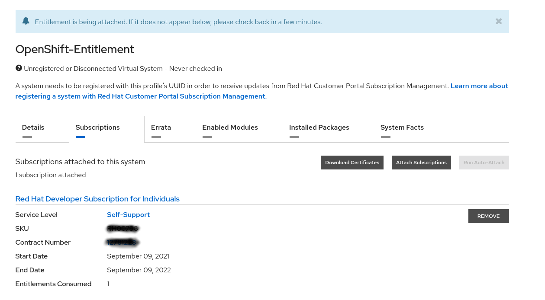This screenshot has height=300, width=545.
Task: Click the bell icon in the alert
Action: pyautogui.click(x=26, y=21)
